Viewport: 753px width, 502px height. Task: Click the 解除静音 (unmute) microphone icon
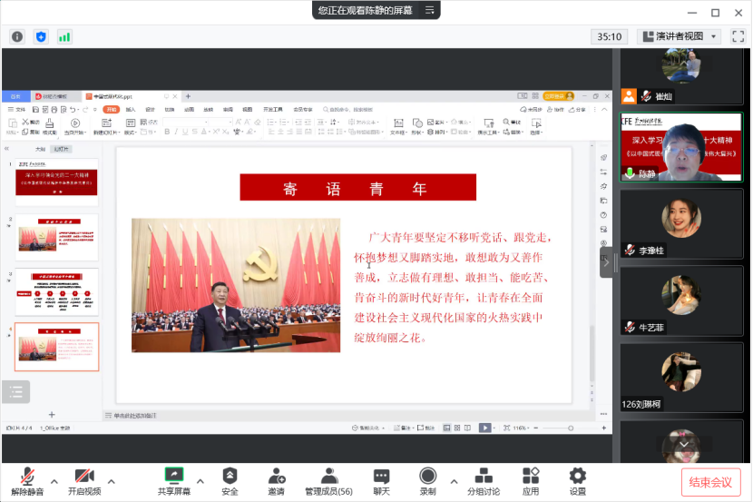point(27,477)
